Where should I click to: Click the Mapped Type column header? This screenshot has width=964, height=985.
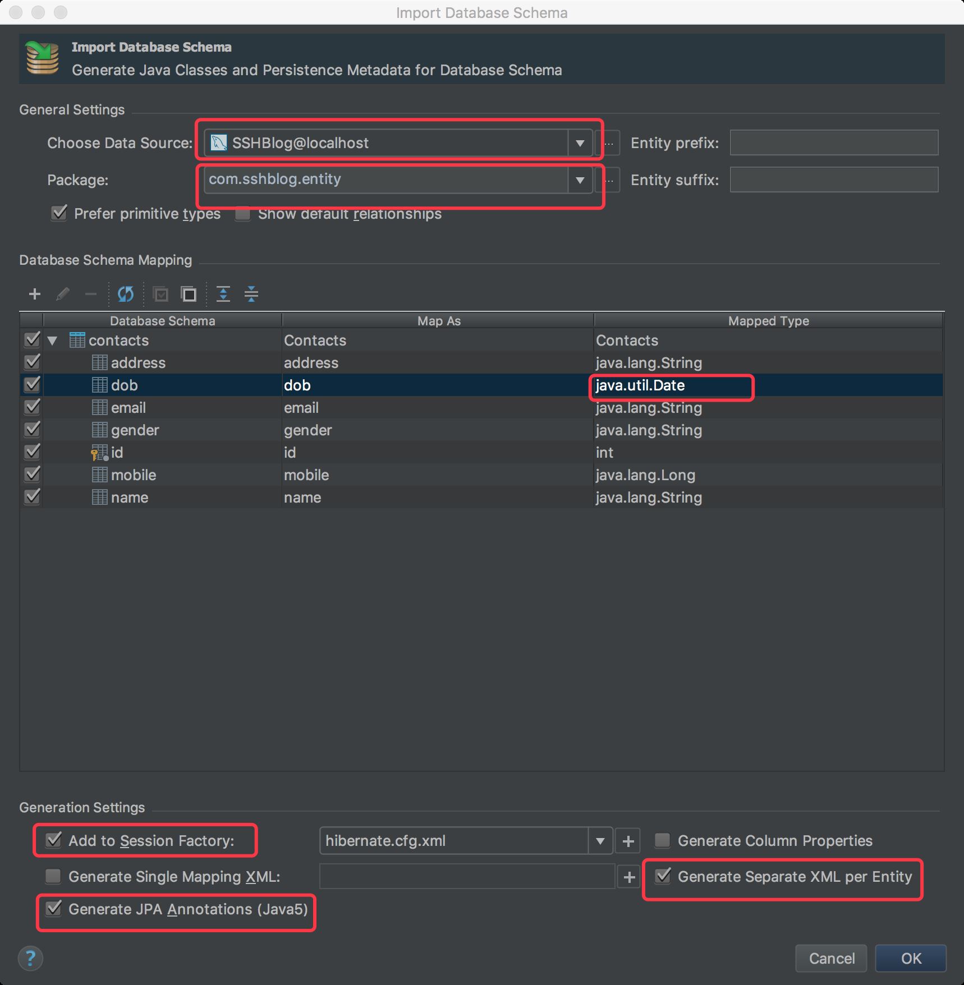[x=768, y=321]
